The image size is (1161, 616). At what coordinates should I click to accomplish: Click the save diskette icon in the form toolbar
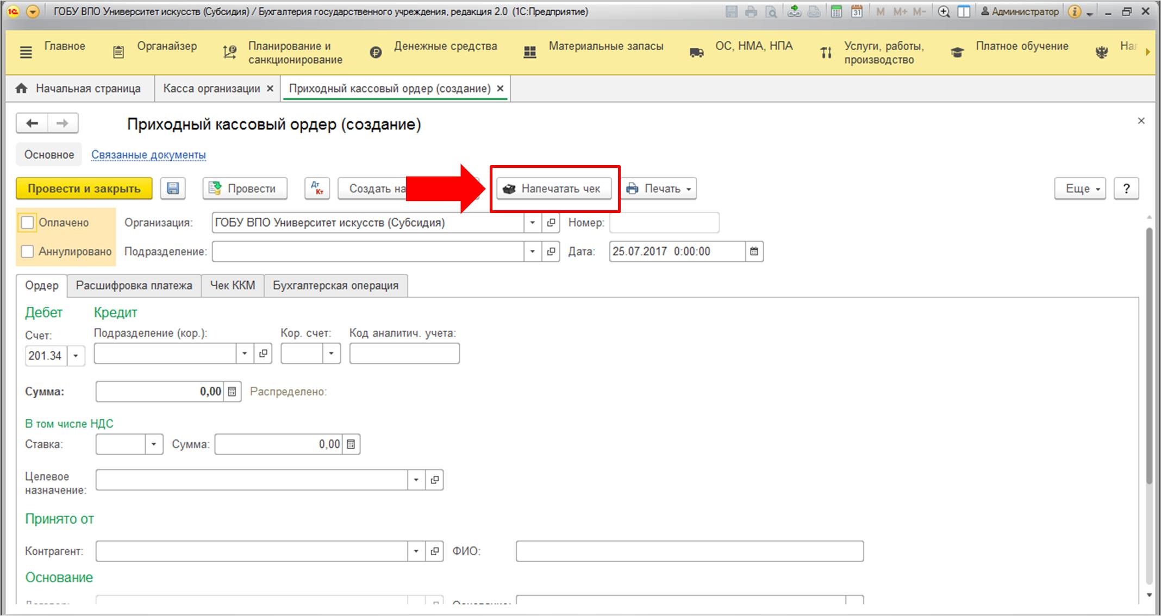(173, 188)
